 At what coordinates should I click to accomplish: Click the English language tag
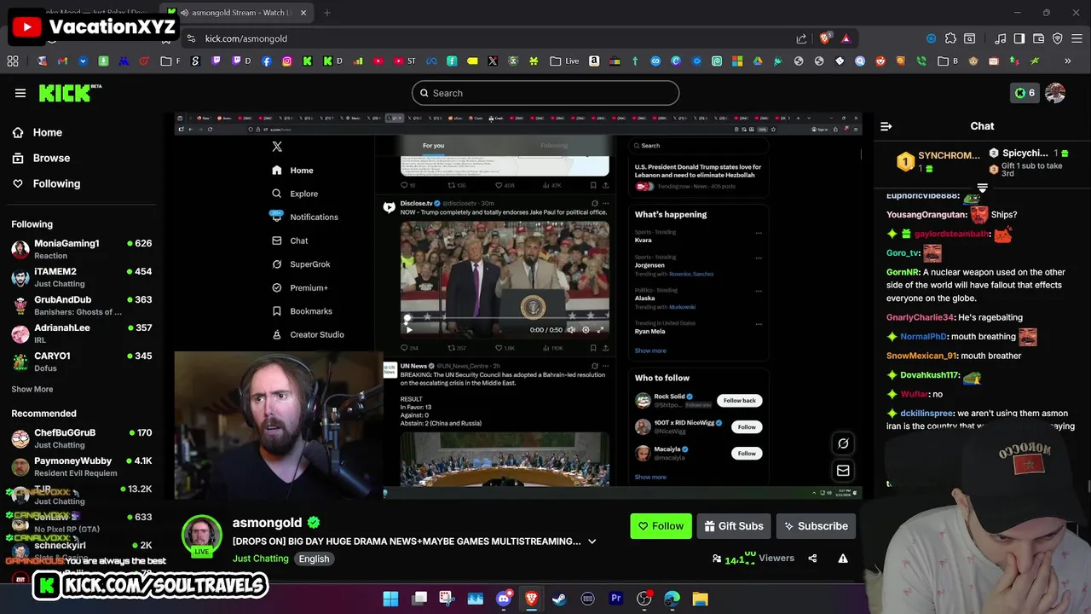[x=314, y=559]
